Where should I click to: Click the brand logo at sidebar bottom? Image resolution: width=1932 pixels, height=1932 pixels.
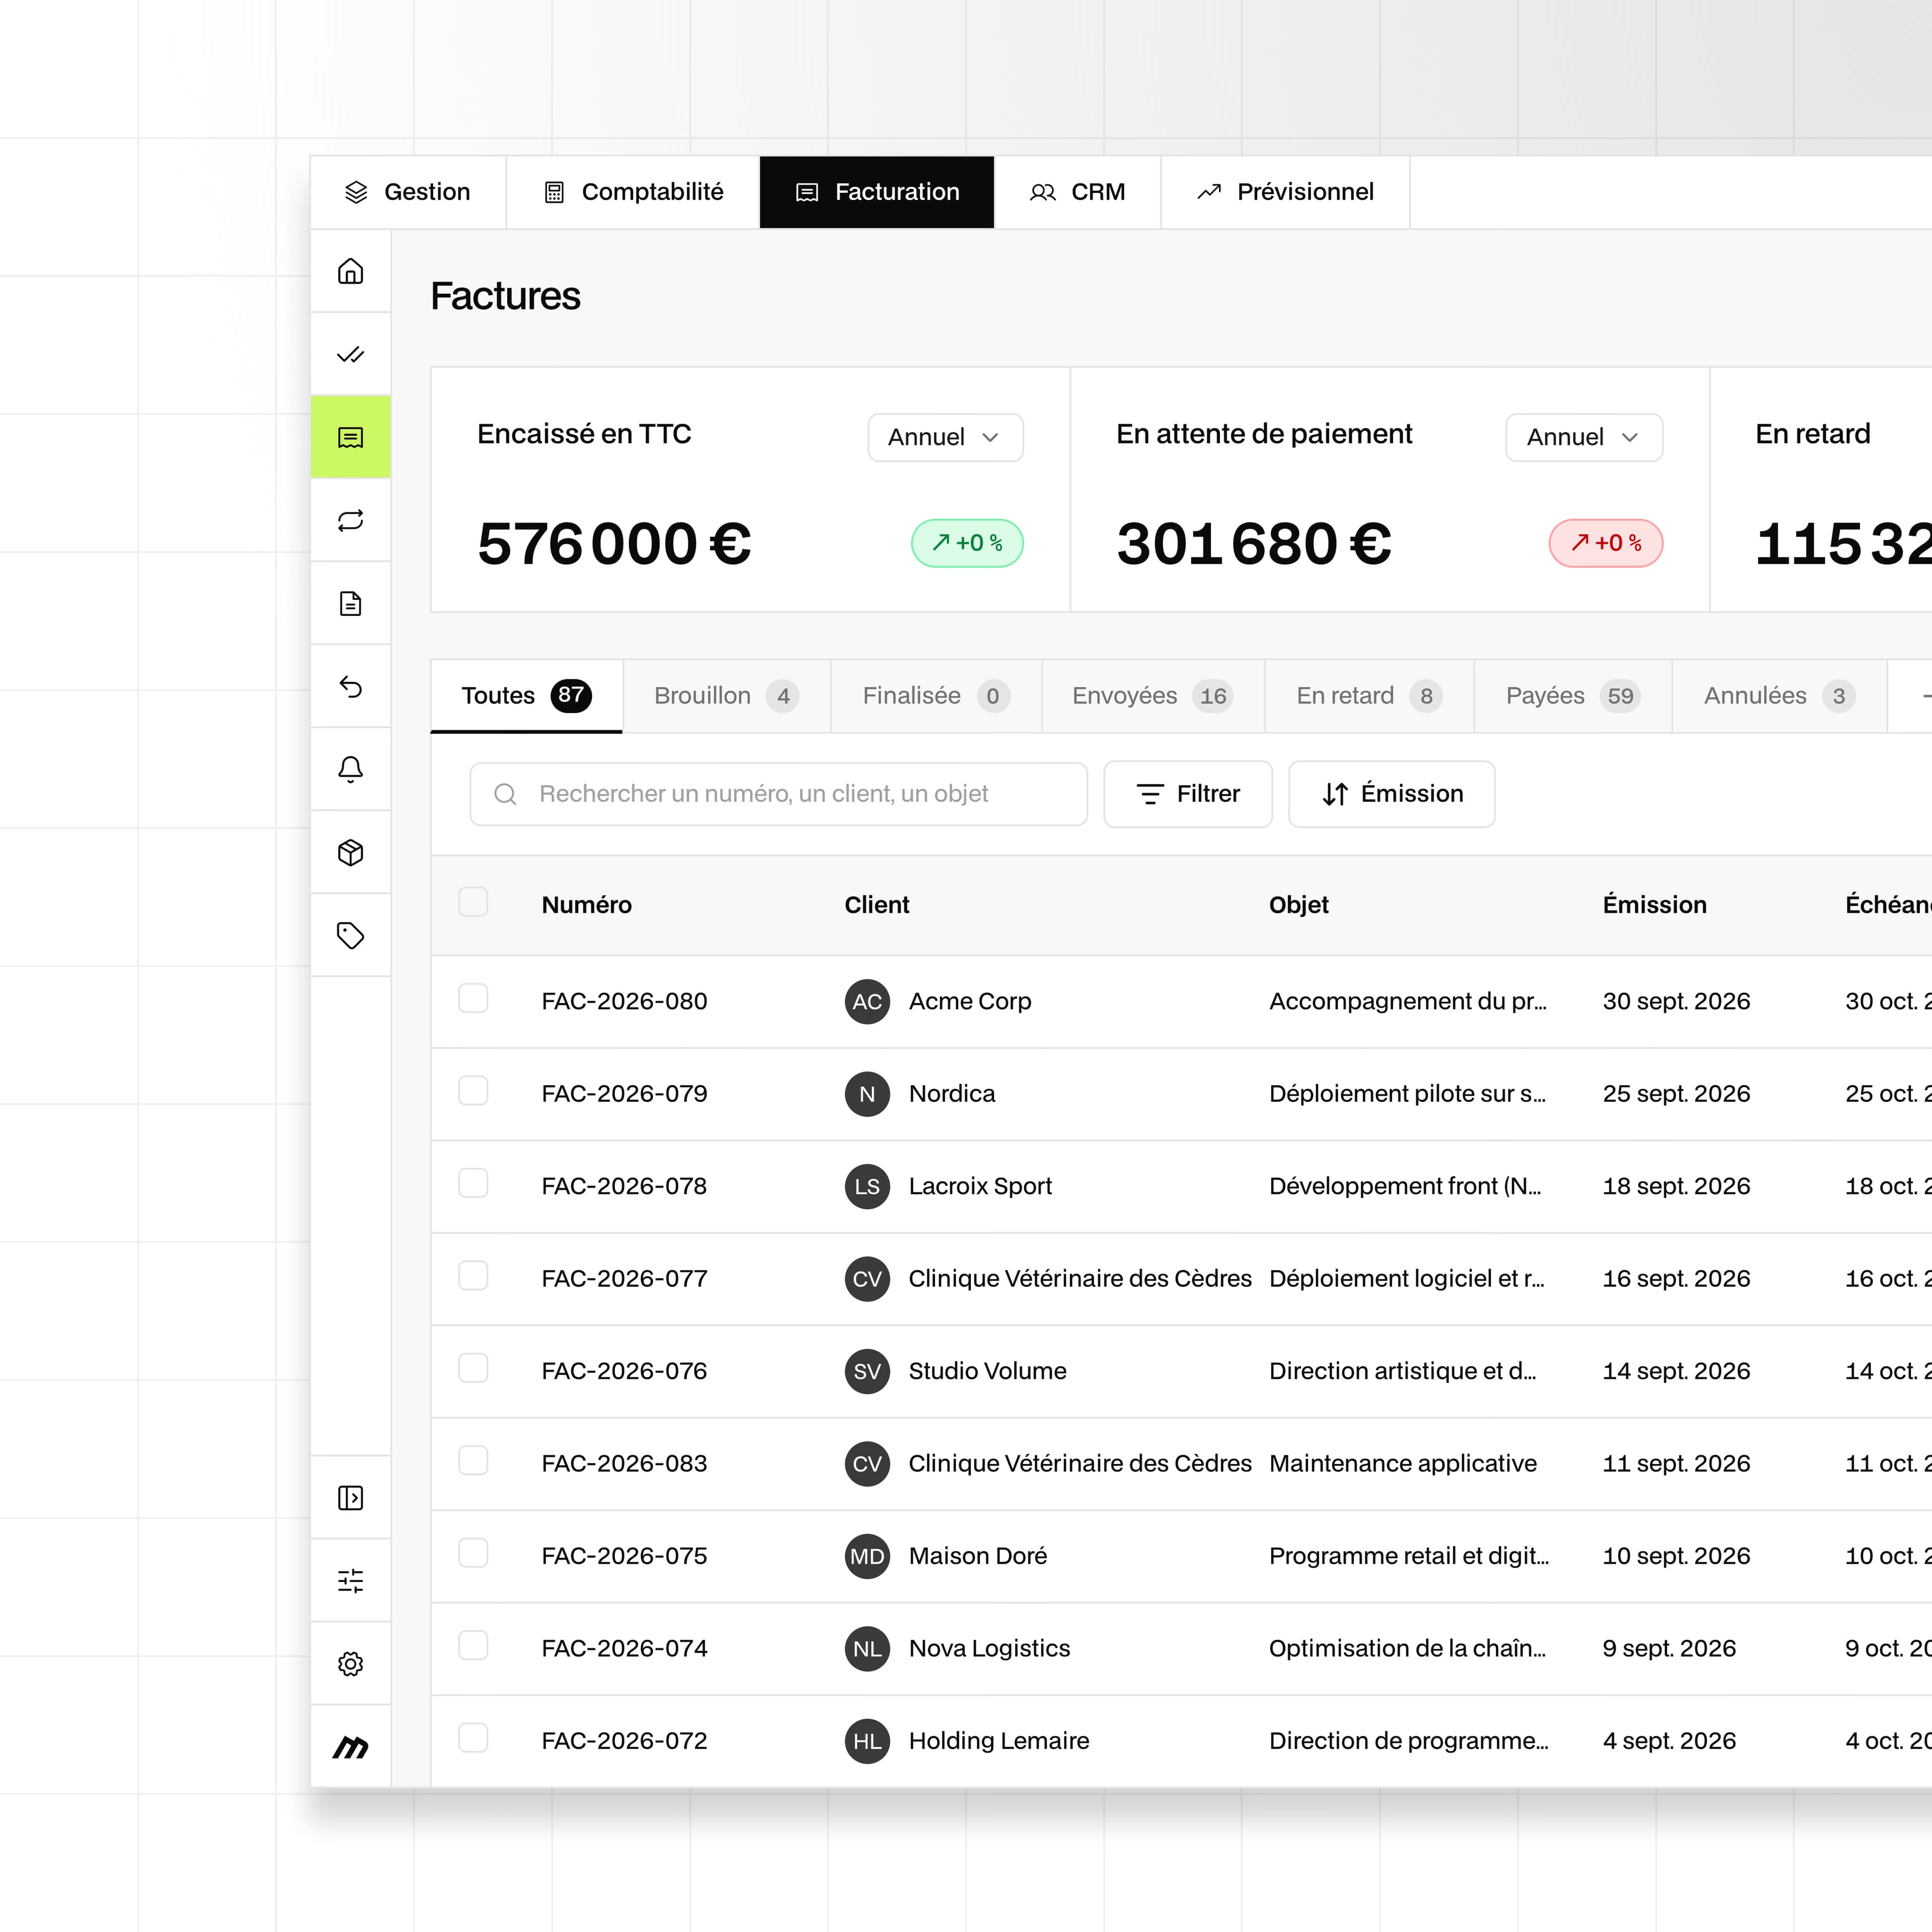pyautogui.click(x=350, y=1747)
